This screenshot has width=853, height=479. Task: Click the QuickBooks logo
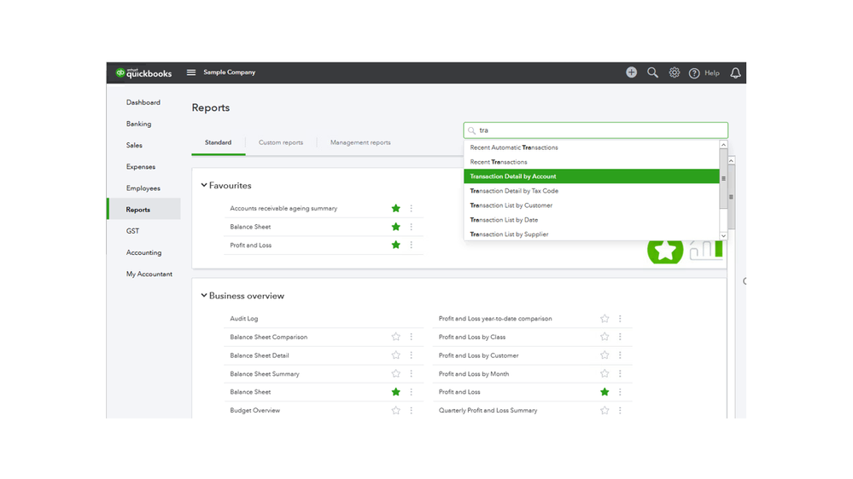click(x=143, y=72)
